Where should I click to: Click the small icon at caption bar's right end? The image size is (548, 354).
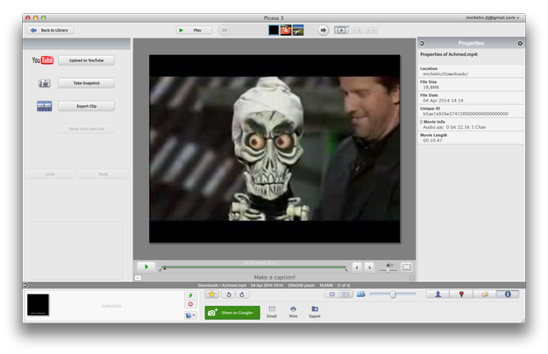(x=412, y=278)
